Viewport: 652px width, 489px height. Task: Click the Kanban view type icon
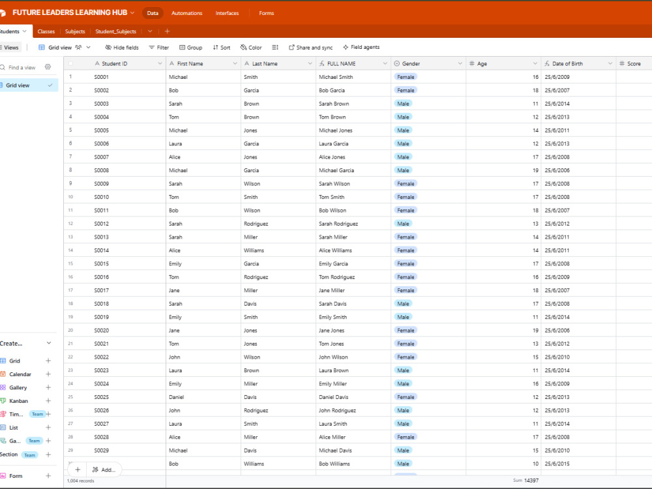pyautogui.click(x=3, y=401)
